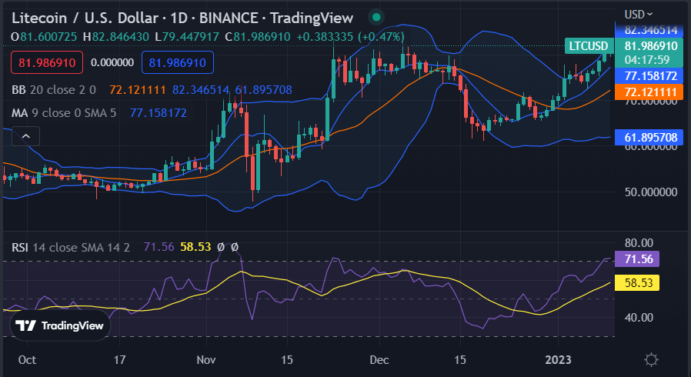Click the yellow RSI SMA value 58.53 in legend
This screenshot has width=691, height=377.
click(195, 247)
